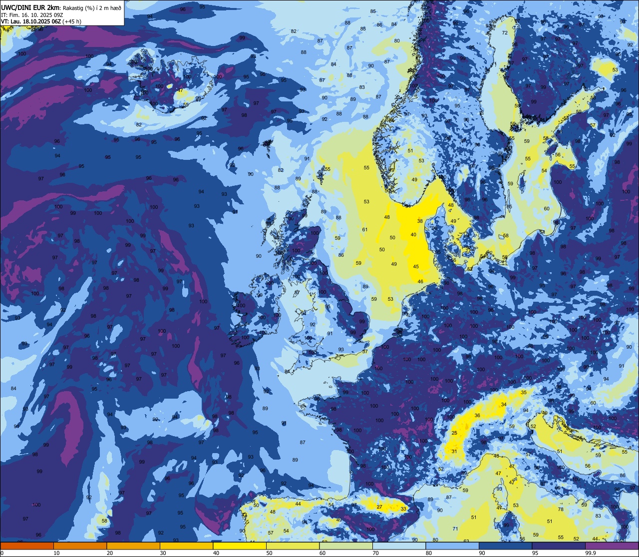Click the '45' humidity value west of Denmark
Image resolution: width=639 pixels, height=557 pixels.
click(x=416, y=266)
